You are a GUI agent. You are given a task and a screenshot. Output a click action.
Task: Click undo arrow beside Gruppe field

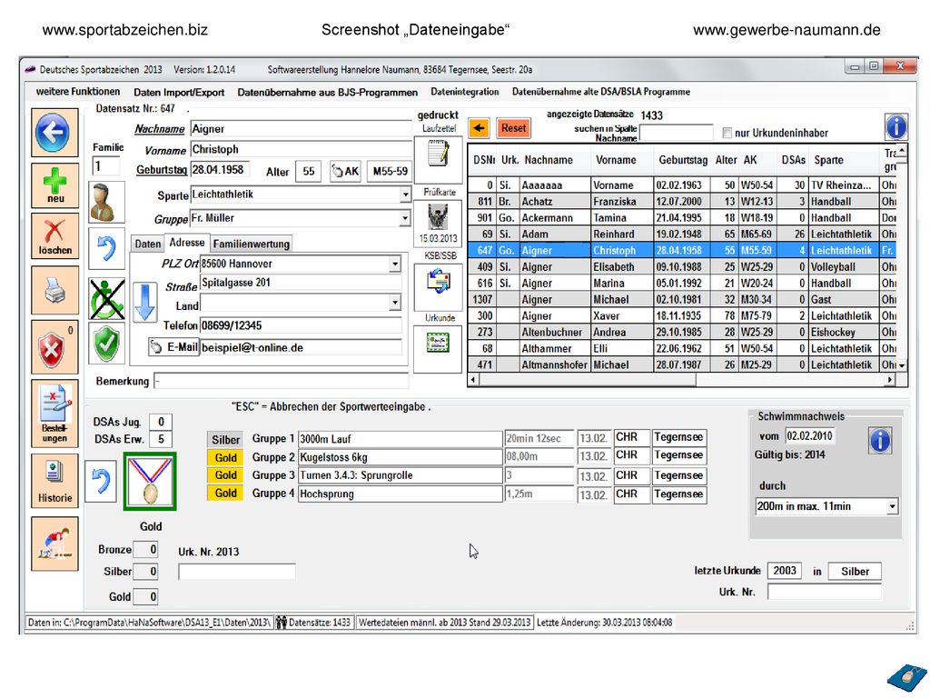pyautogui.click(x=106, y=247)
